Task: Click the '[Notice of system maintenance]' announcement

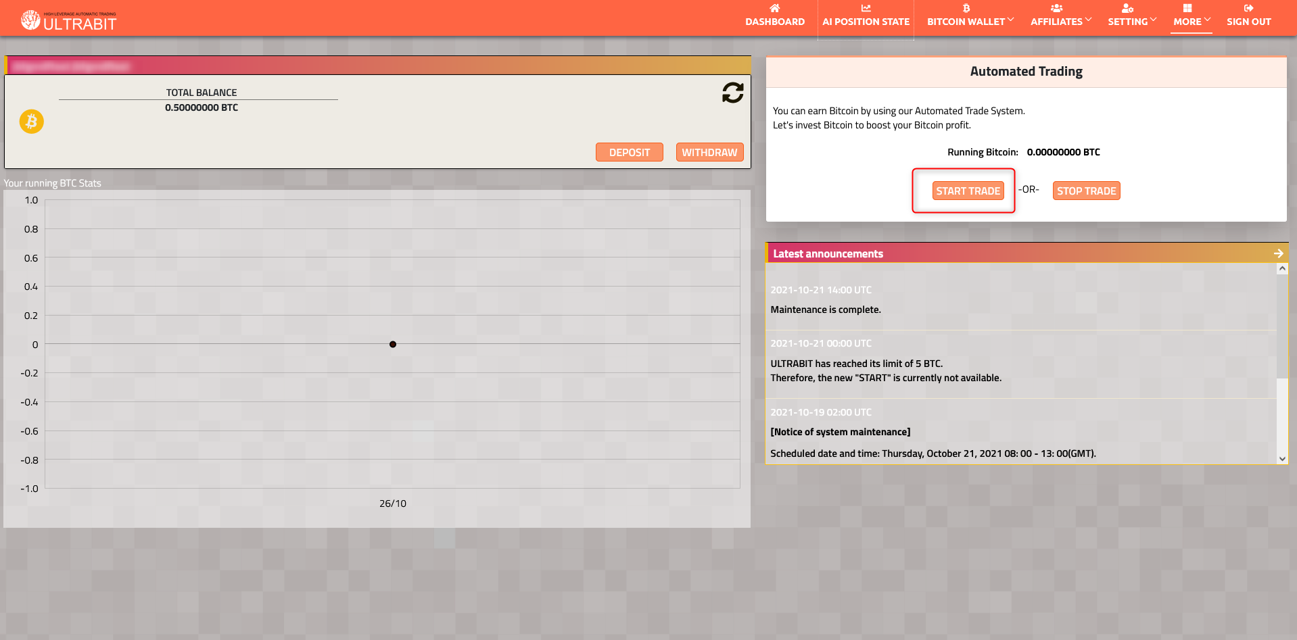Action: 841,432
